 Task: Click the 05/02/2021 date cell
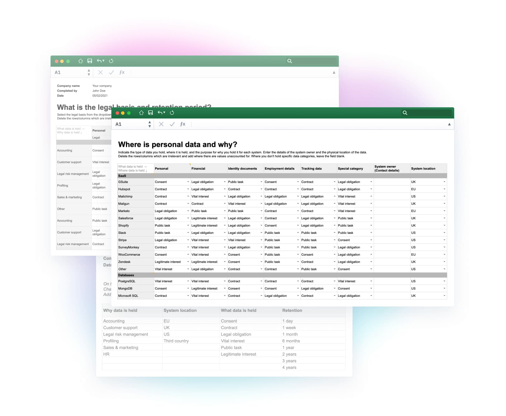pos(100,96)
